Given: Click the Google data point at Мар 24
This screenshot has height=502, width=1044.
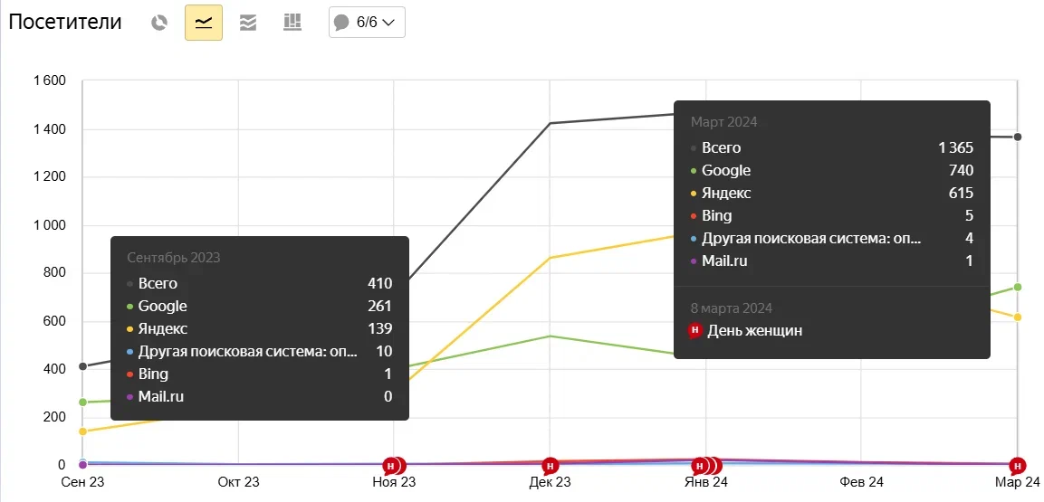Looking at the screenshot, I should pyautogui.click(x=1018, y=288).
